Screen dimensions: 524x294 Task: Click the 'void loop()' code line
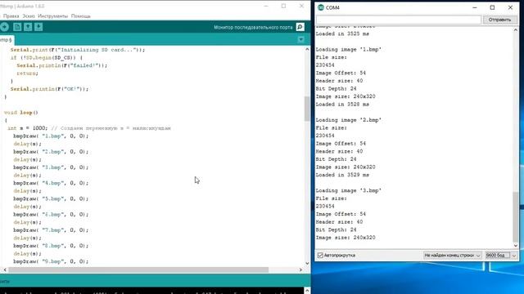(x=21, y=113)
